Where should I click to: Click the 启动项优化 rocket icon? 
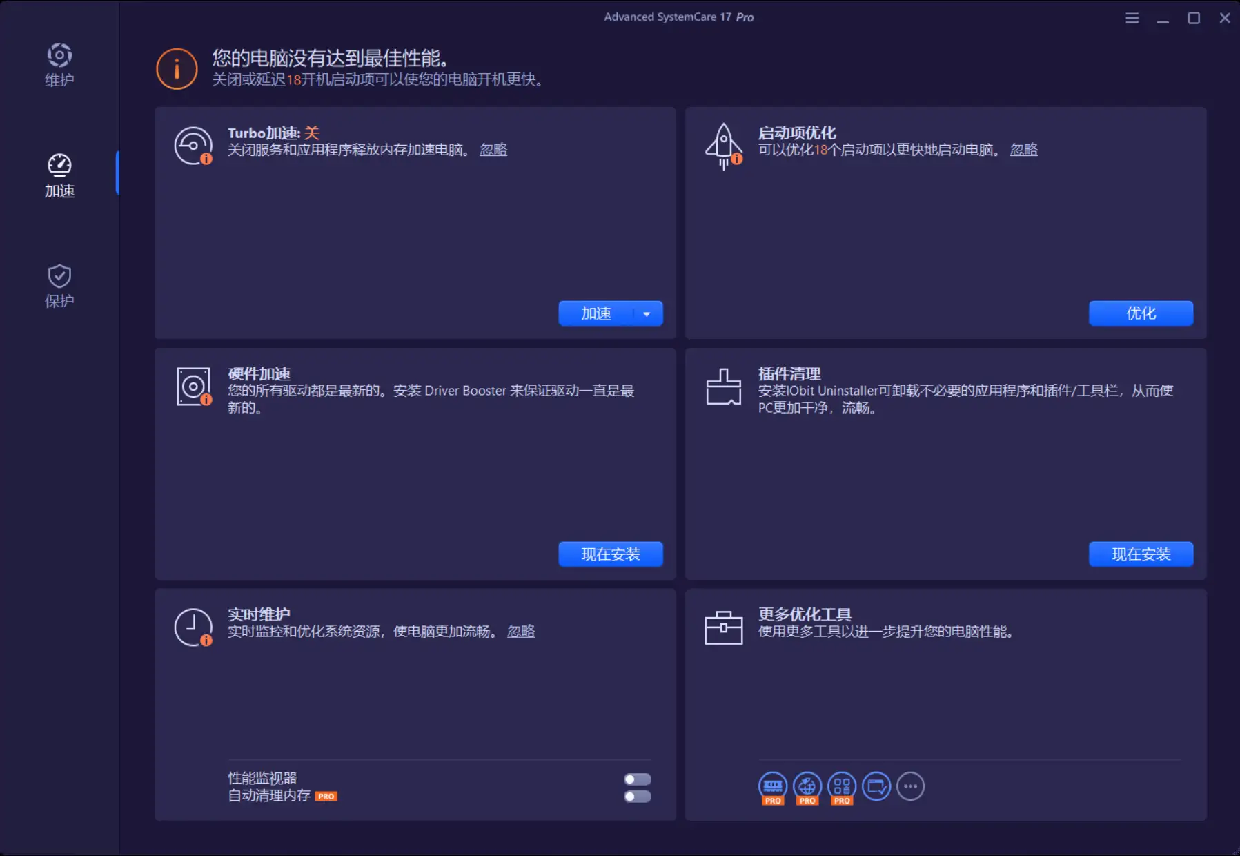point(723,146)
